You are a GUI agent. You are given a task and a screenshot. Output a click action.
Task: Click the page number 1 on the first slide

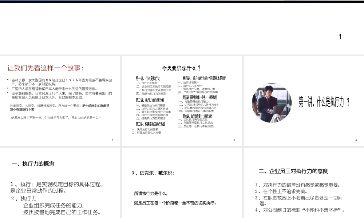340,36
